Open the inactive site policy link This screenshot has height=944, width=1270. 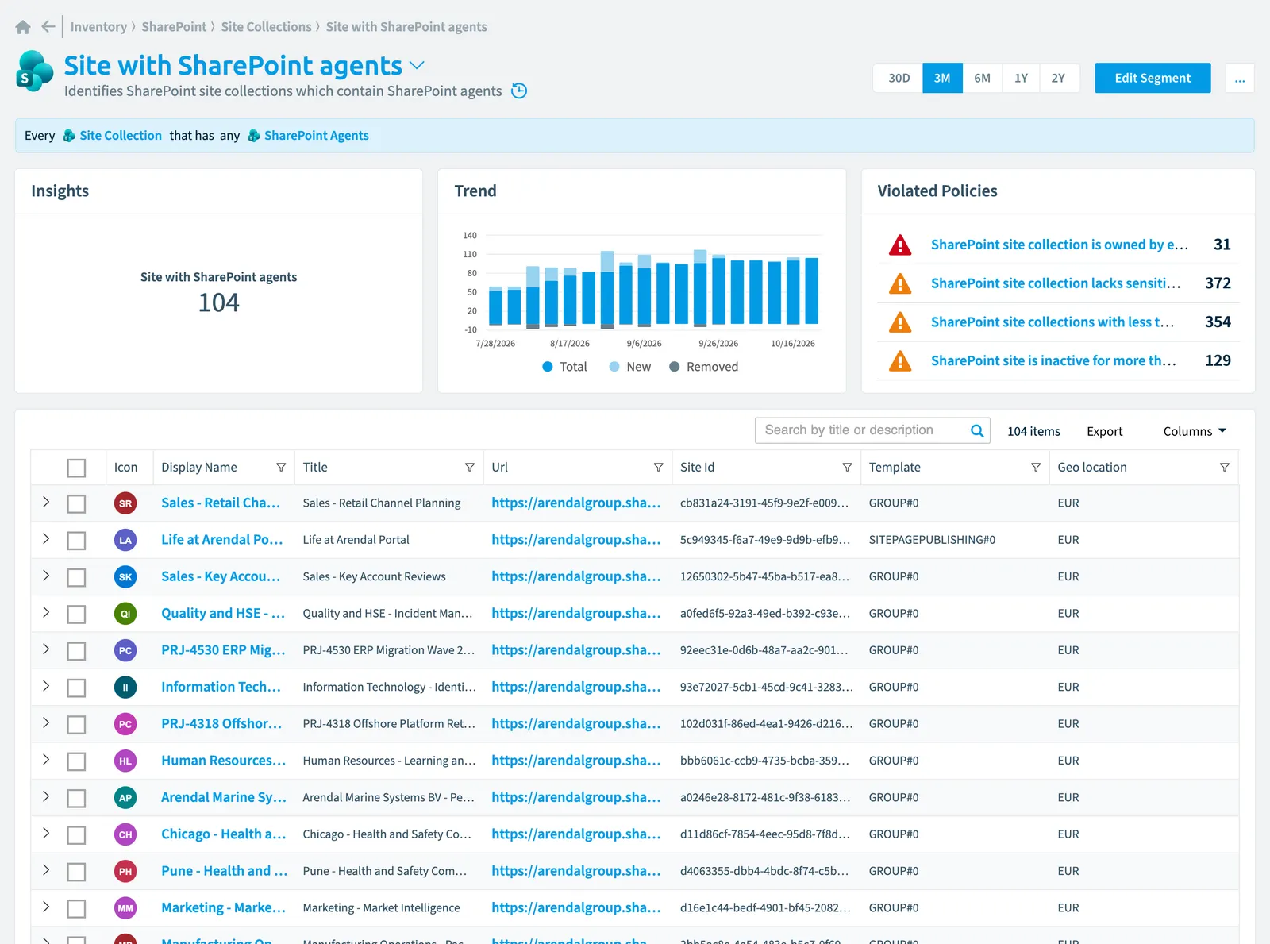pyautogui.click(x=1053, y=360)
